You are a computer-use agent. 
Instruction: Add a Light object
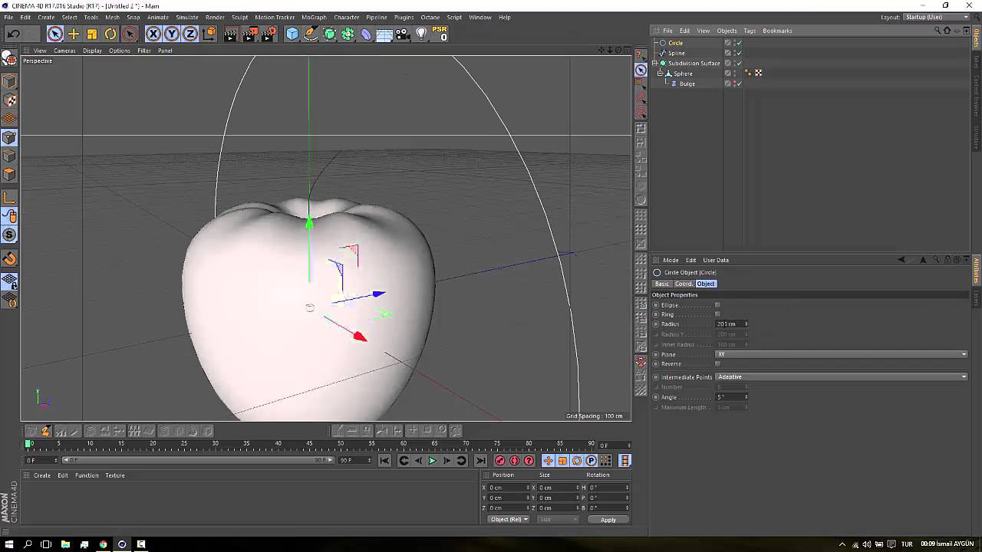click(x=421, y=34)
